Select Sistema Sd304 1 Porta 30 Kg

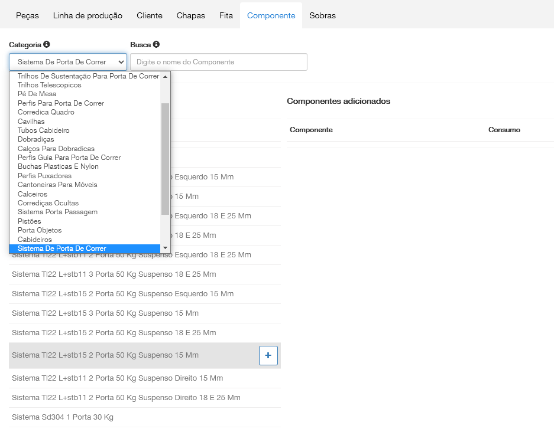pyautogui.click(x=63, y=417)
